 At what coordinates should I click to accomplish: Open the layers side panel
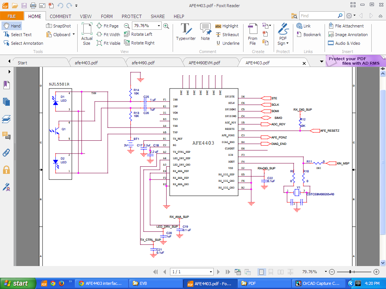coord(6,119)
